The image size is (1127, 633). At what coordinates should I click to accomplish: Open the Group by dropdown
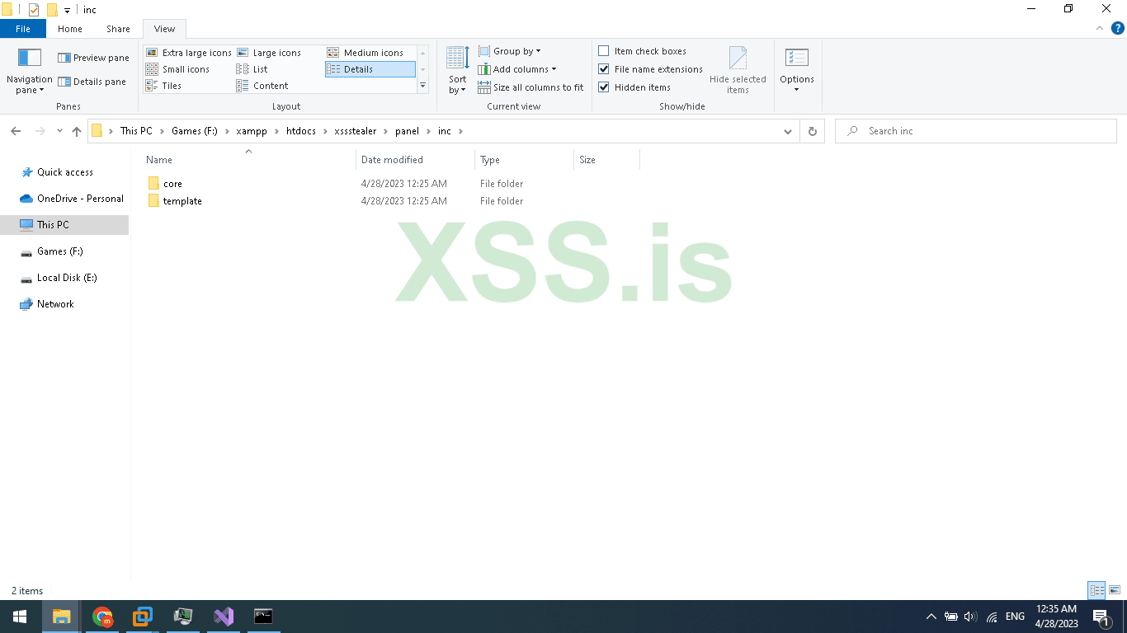(x=510, y=51)
